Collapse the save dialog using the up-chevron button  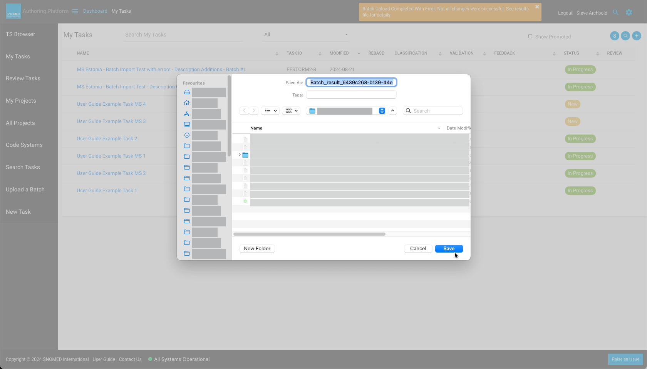coord(392,111)
